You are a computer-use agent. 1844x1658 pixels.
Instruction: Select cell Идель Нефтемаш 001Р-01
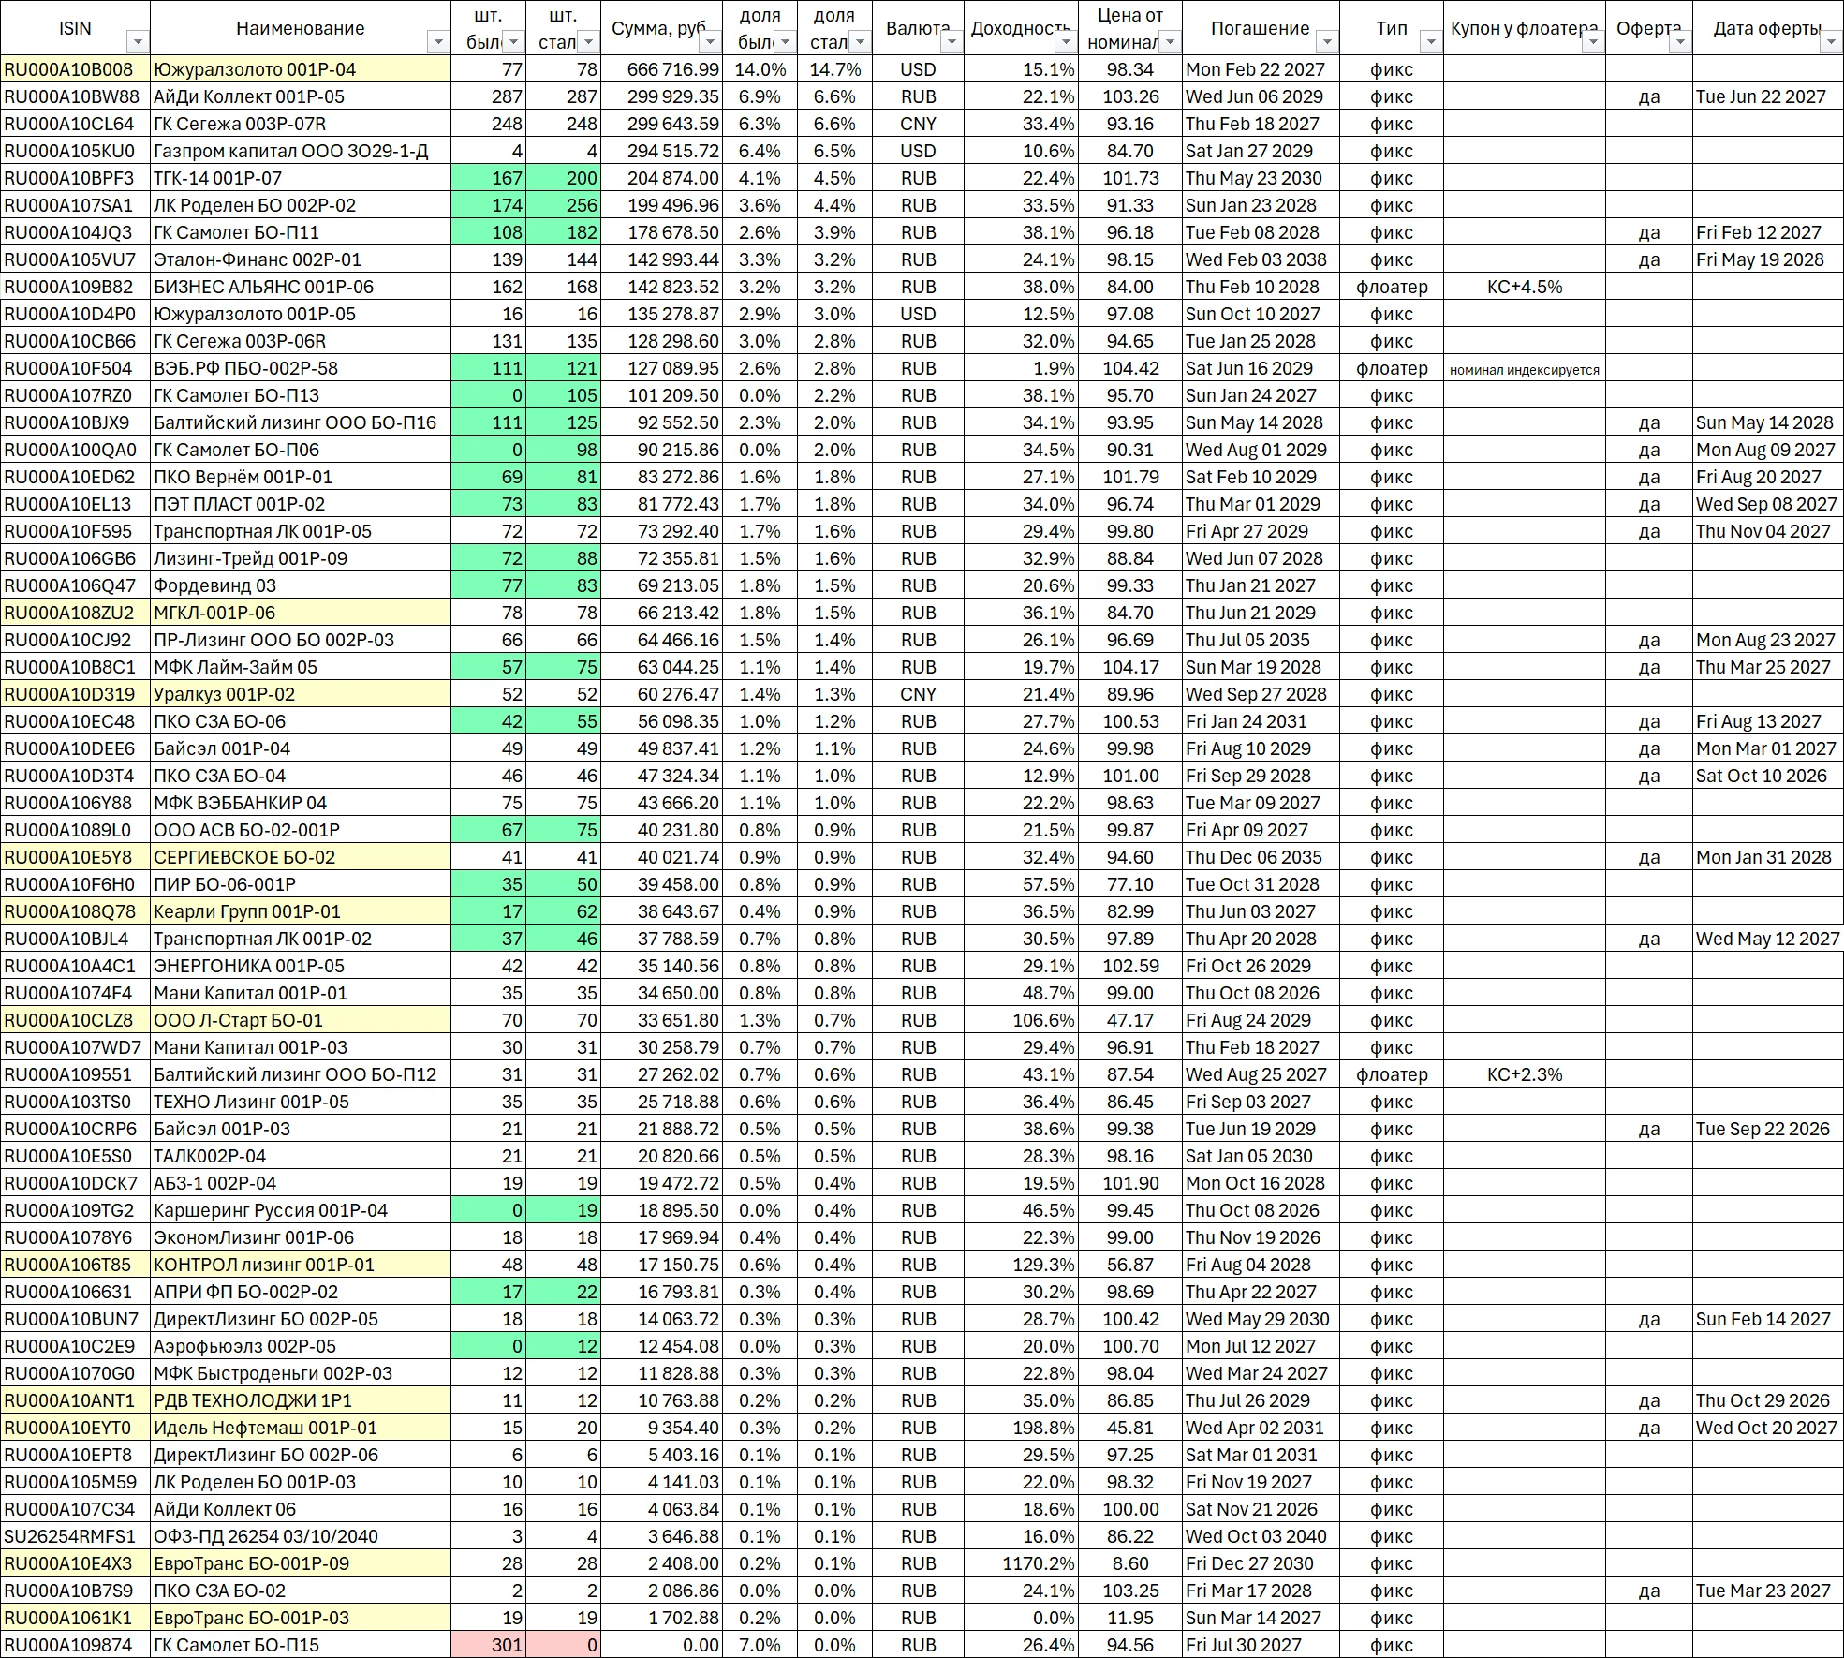click(301, 1428)
